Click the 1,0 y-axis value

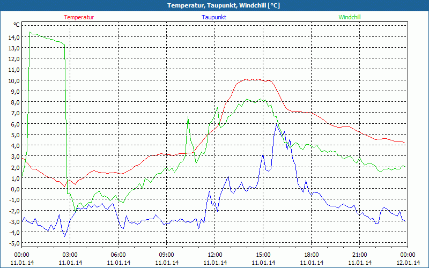[x=16, y=178]
